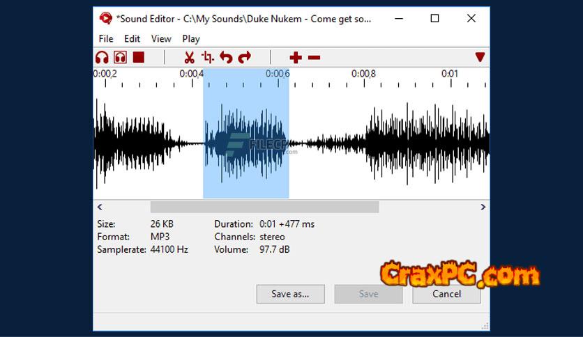Click the Save as... button

click(x=290, y=294)
